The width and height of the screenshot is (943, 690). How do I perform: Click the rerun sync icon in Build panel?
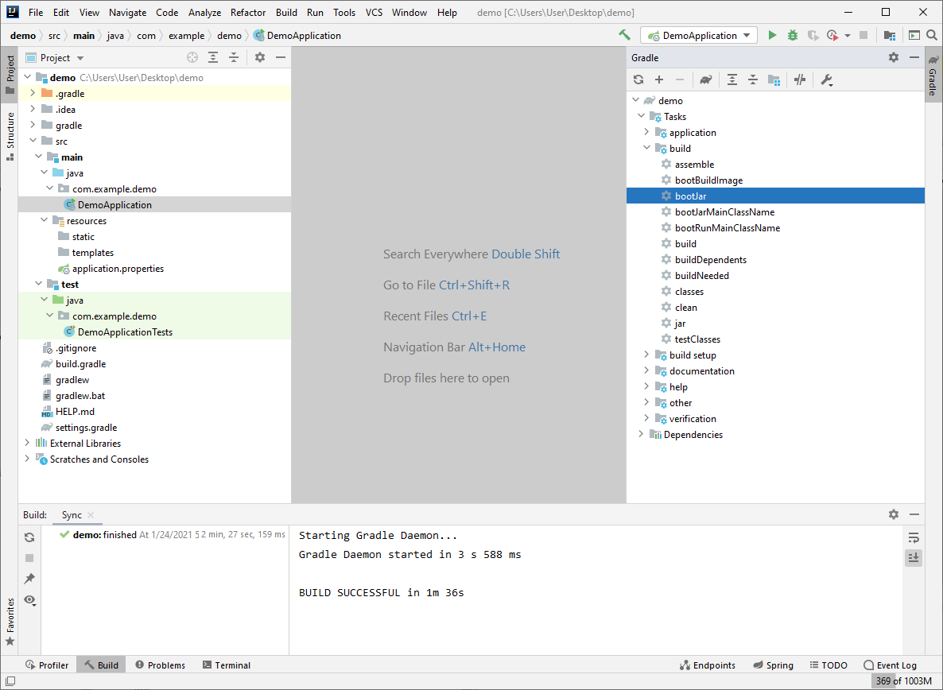coord(29,537)
